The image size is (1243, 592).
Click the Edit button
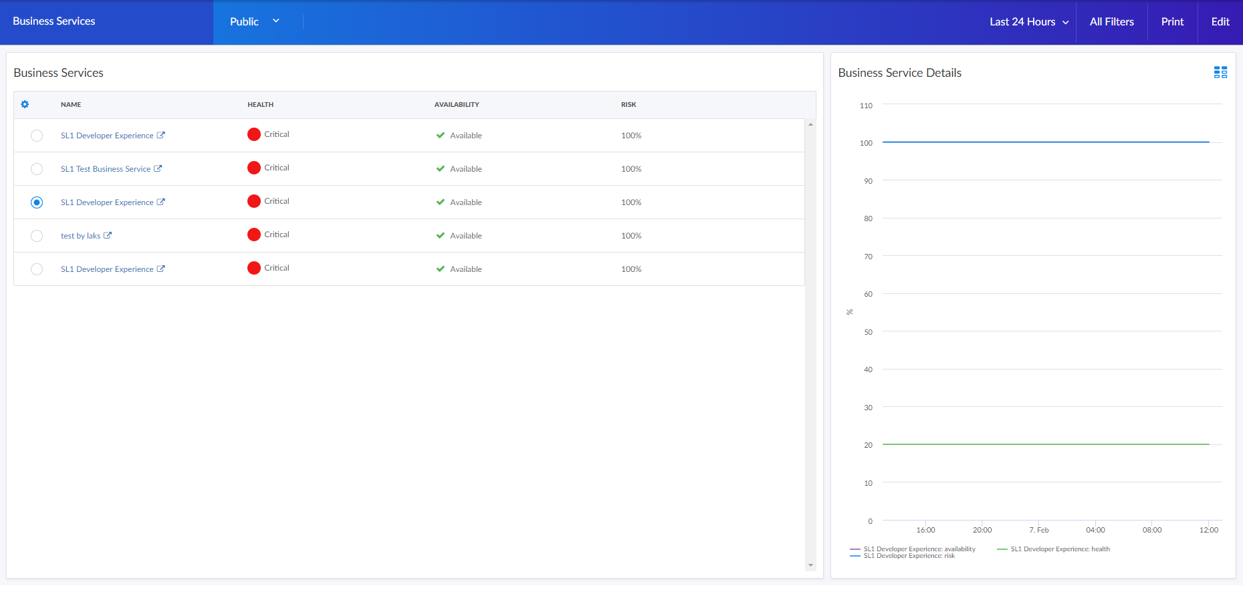pos(1220,22)
